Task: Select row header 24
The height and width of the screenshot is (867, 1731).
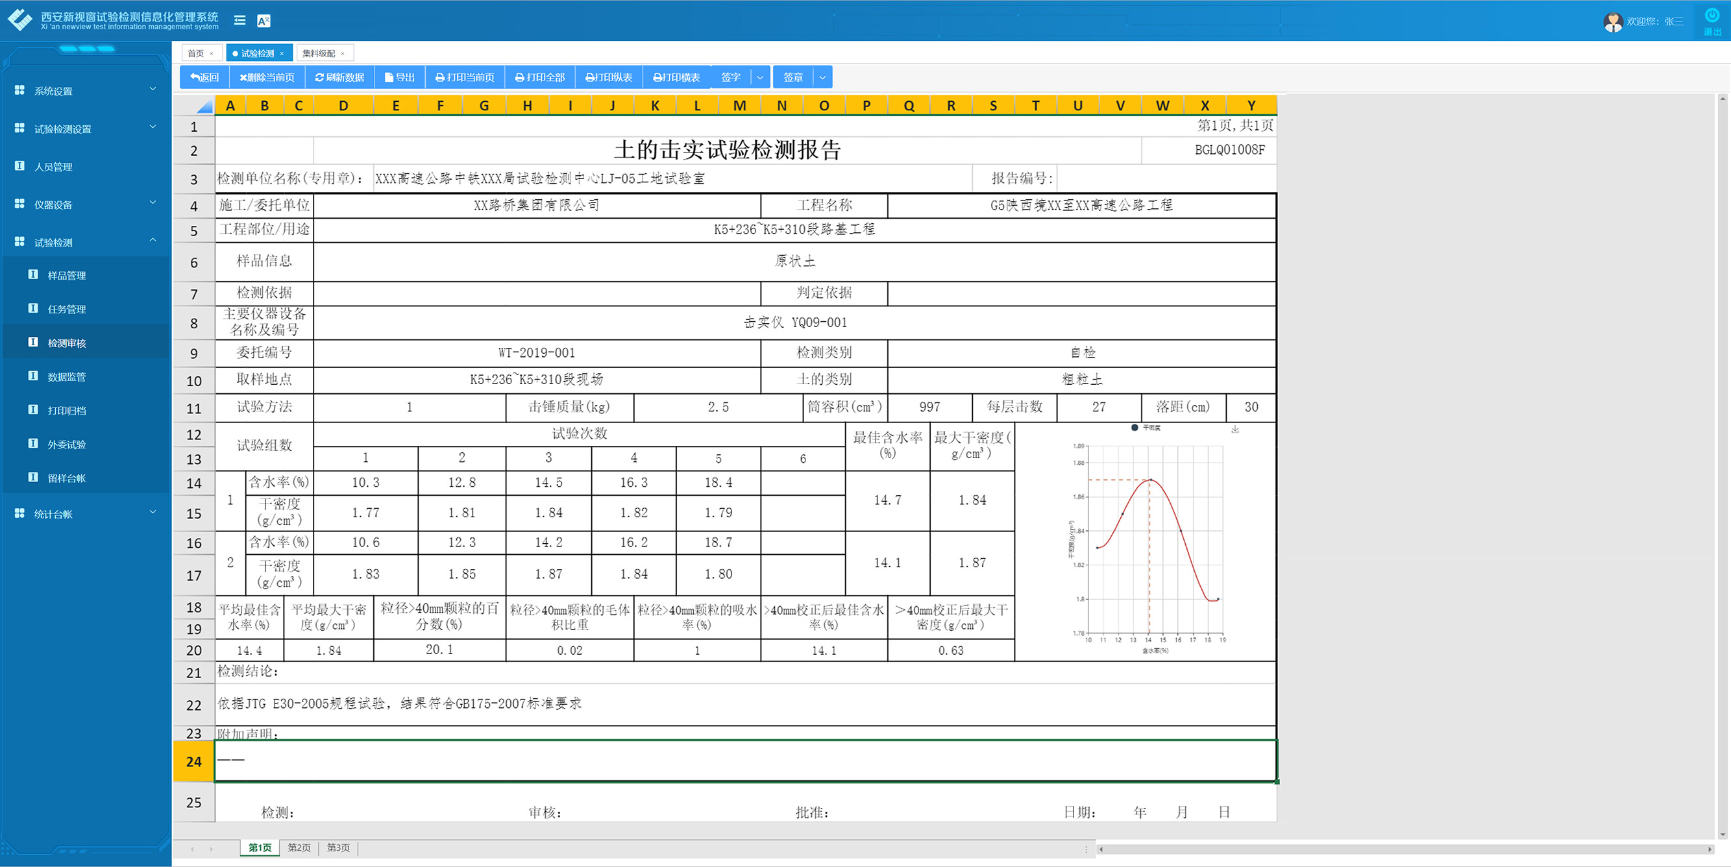Action: pos(193,761)
